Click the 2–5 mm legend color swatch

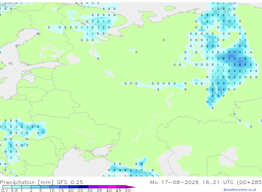(x=36, y=187)
